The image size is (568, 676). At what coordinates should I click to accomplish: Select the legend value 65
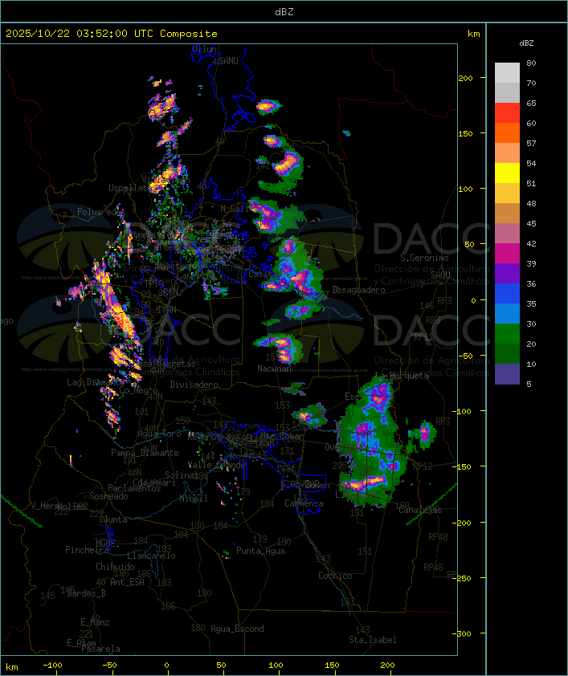tap(531, 103)
